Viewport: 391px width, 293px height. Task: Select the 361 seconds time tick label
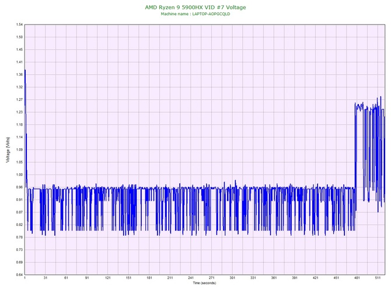274,278
